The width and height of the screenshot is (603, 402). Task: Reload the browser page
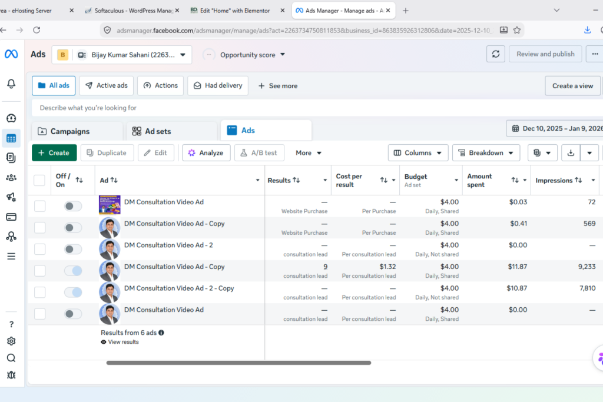tap(37, 30)
